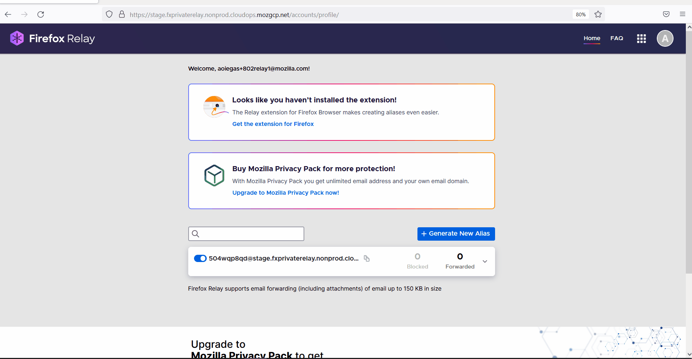Expand the alias details card
Screen dimensions: 692x359
coord(485,261)
